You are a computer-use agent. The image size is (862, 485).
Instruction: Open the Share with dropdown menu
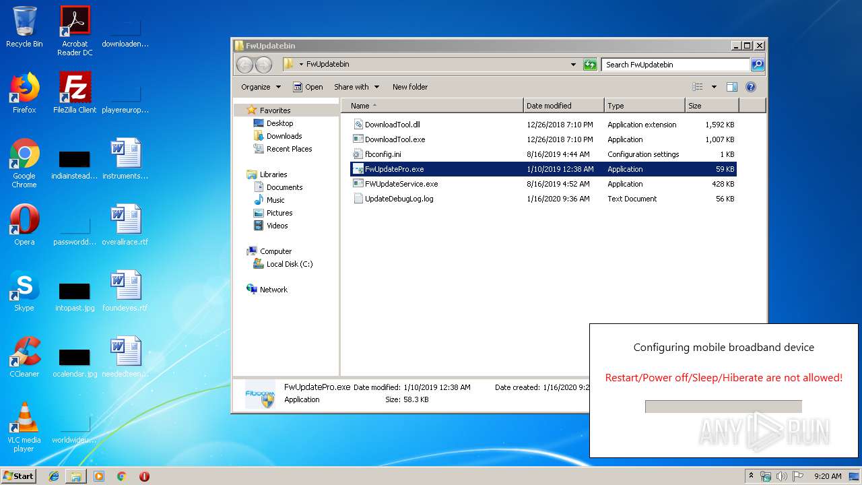[x=356, y=87]
